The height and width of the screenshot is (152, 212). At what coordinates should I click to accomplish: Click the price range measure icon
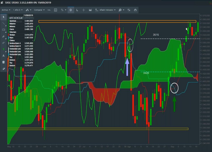point(90,10)
